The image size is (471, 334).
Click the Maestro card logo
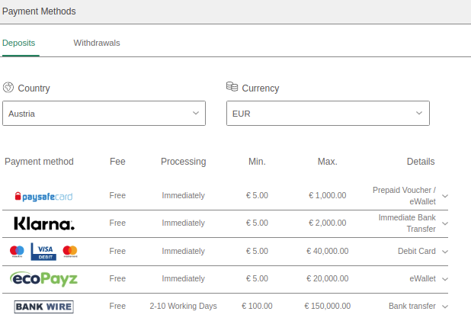pyautogui.click(x=17, y=252)
